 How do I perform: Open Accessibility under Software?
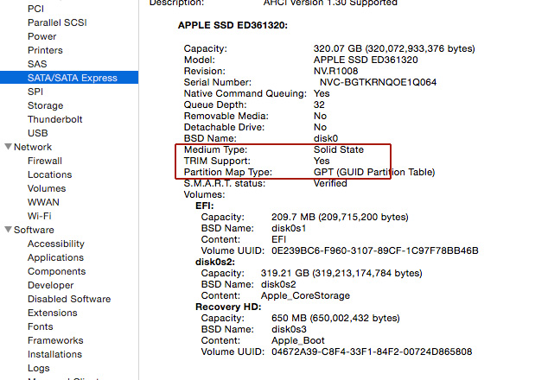[x=56, y=244]
